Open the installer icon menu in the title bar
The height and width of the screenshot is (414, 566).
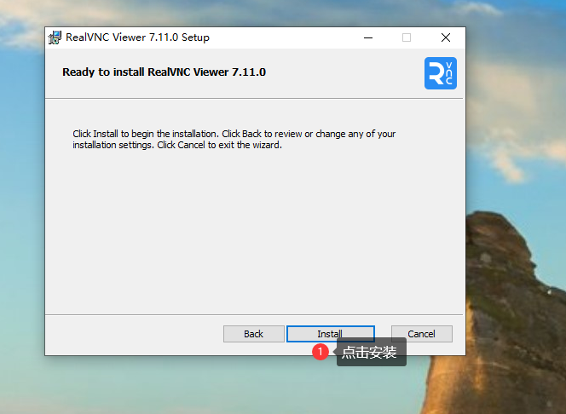55,37
